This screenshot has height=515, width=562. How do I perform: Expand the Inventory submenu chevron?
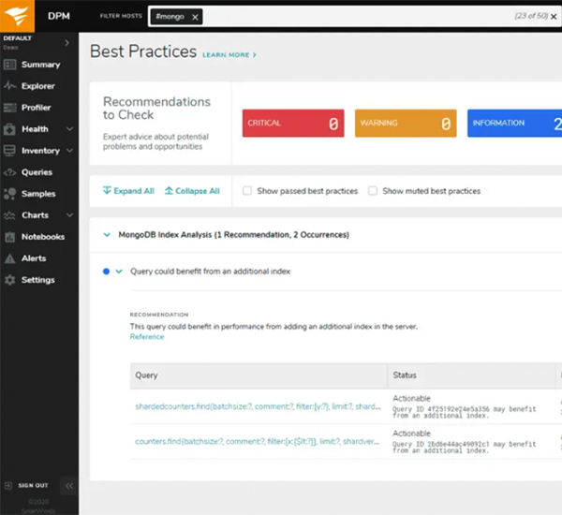point(70,151)
